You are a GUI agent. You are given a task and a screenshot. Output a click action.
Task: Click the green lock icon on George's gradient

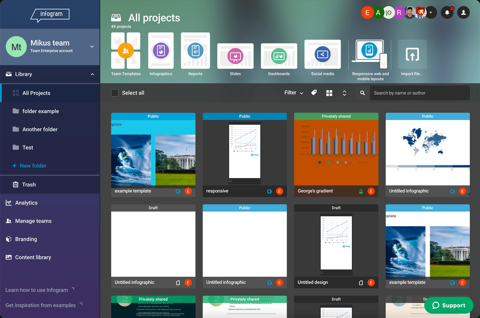pos(361,191)
